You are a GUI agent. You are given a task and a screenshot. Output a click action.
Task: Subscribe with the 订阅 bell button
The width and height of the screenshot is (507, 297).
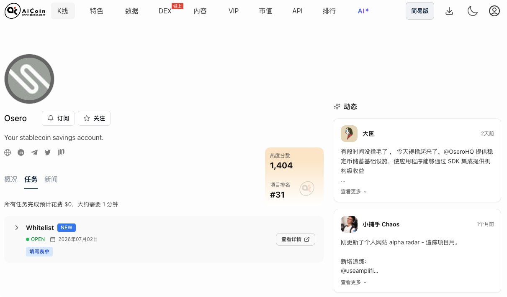pyautogui.click(x=58, y=118)
